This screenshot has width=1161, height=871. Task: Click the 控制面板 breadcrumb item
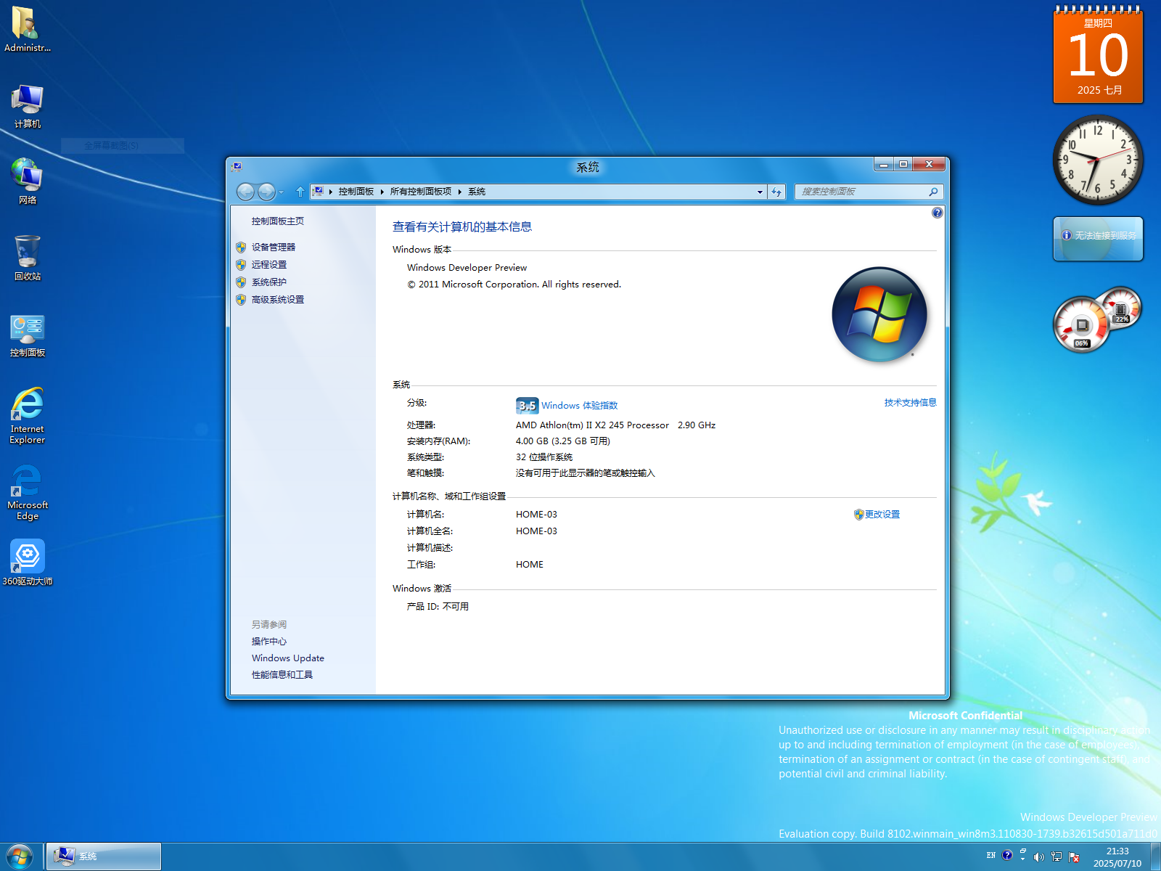pyautogui.click(x=356, y=192)
